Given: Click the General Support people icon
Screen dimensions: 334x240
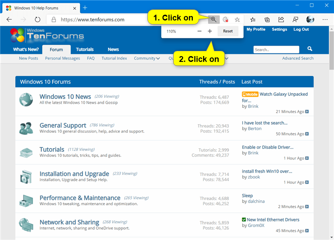Looking at the screenshot, I should pyautogui.click(x=26, y=128).
